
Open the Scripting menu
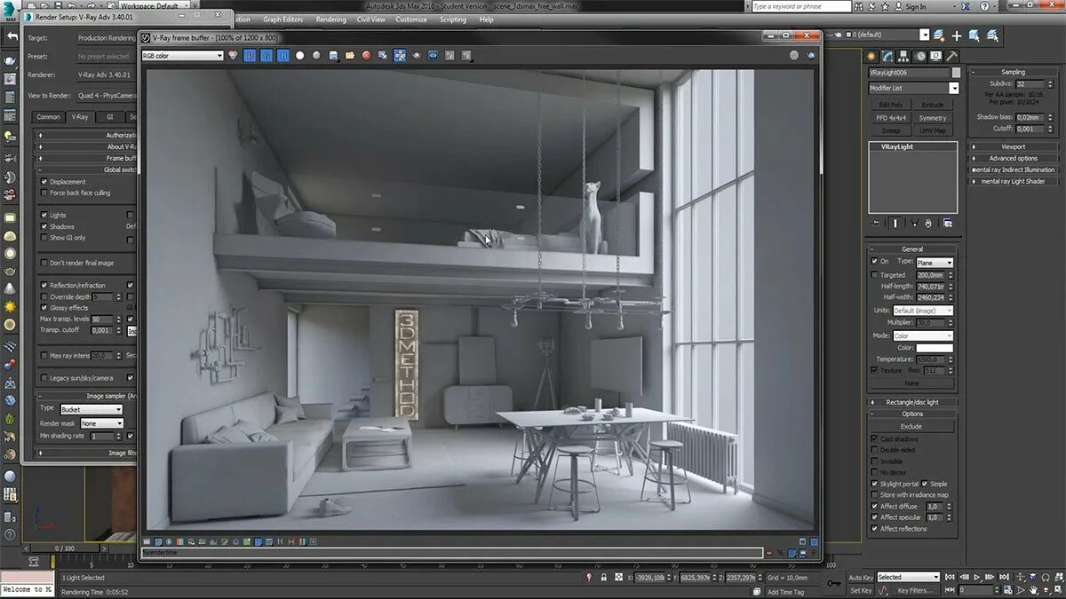pyautogui.click(x=453, y=20)
